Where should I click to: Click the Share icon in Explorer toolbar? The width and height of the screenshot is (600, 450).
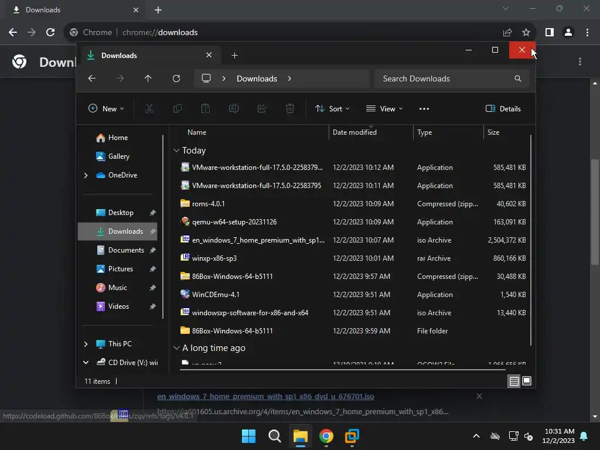262,108
